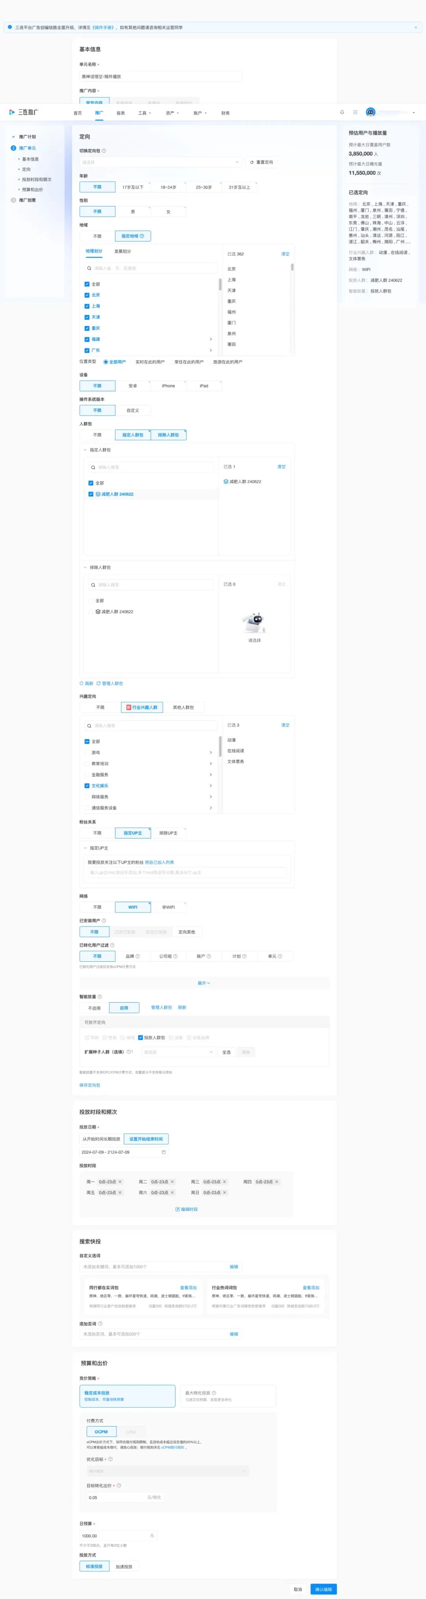This screenshot has height=1599, width=426.
Task: Click the 刷新 refresh link below crowd packs
Action: pos(86,683)
